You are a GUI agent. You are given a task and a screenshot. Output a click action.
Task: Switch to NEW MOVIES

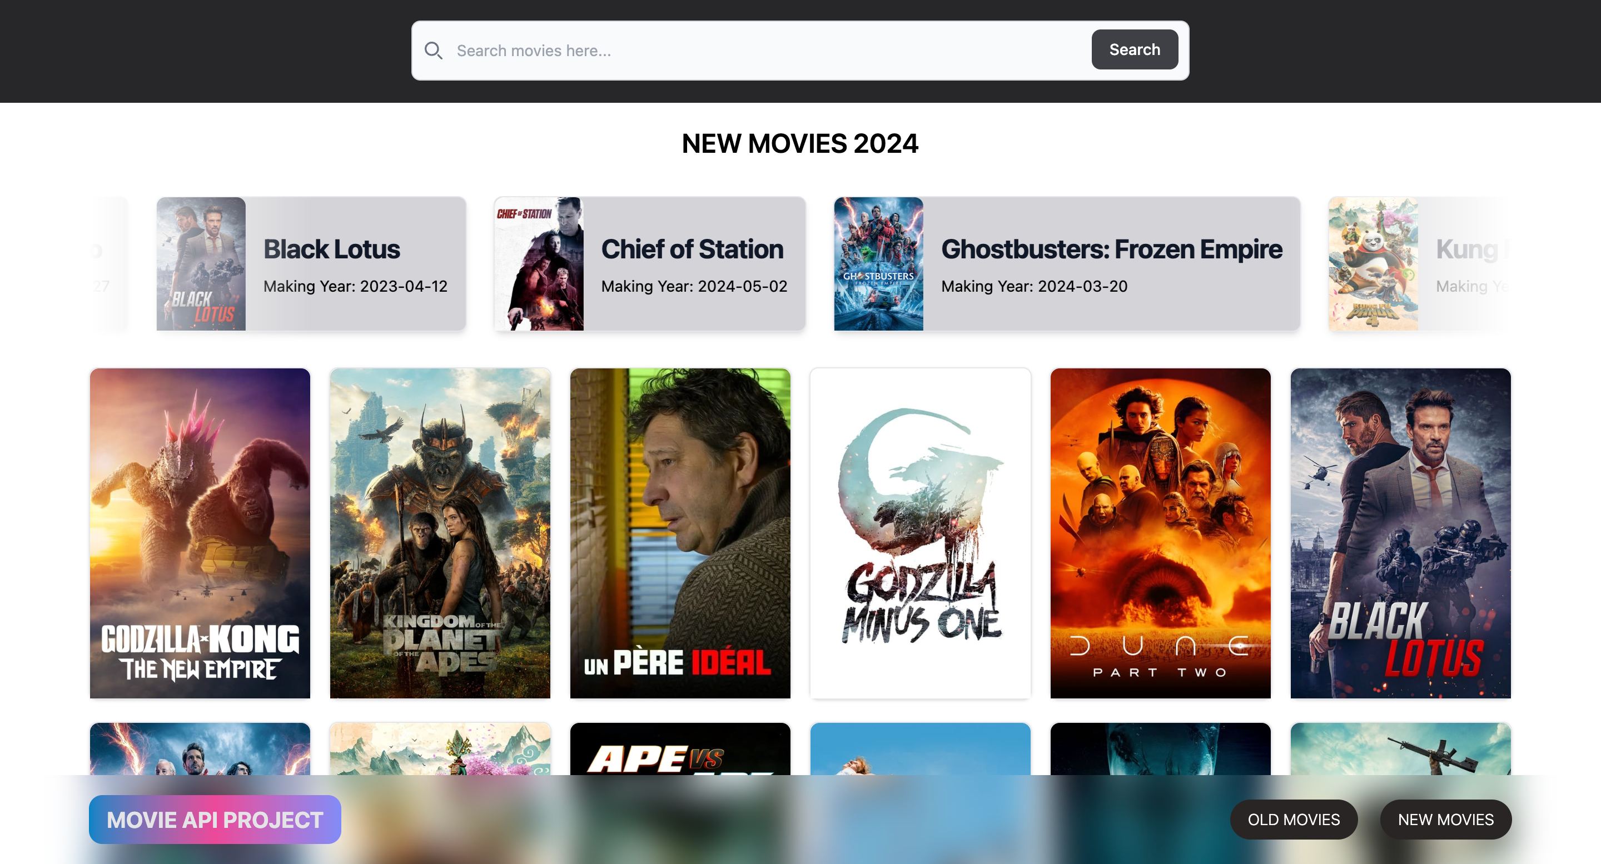1445,820
